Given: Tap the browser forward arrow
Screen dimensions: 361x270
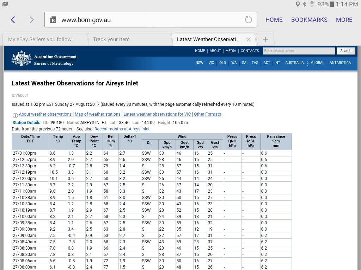Looking at the screenshot, I should tap(32, 20).
